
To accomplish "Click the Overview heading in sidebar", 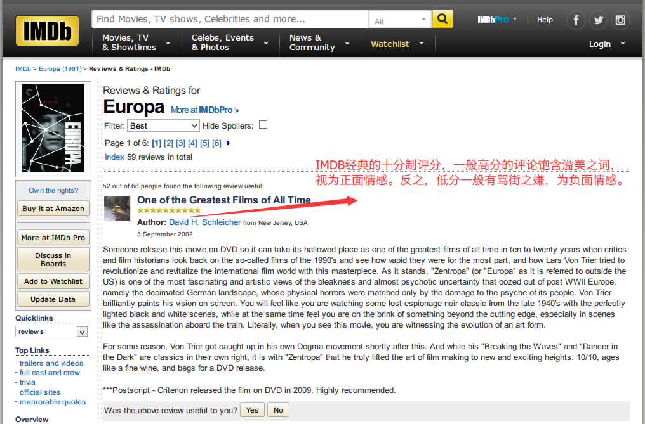I will 32,420.
